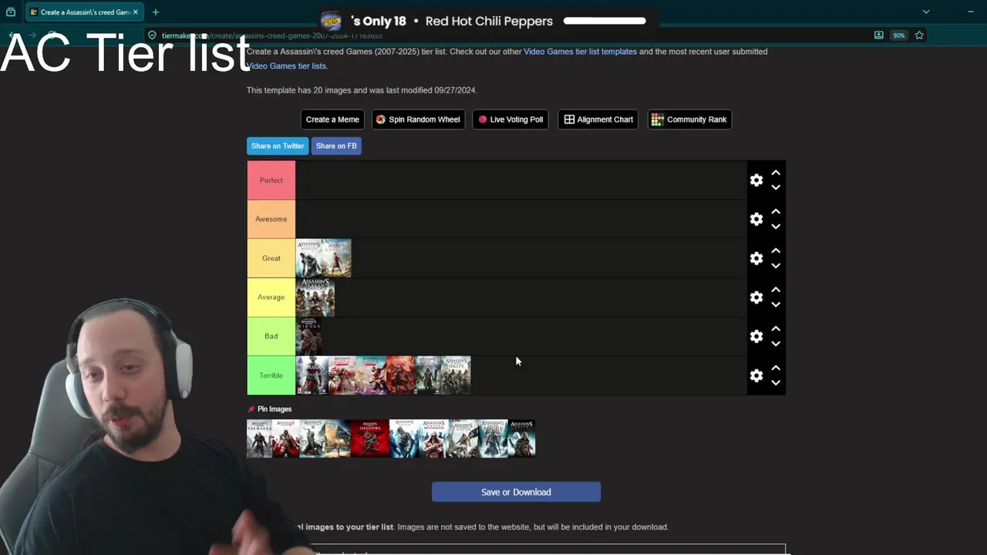Click the Save or Download button

[x=516, y=492]
